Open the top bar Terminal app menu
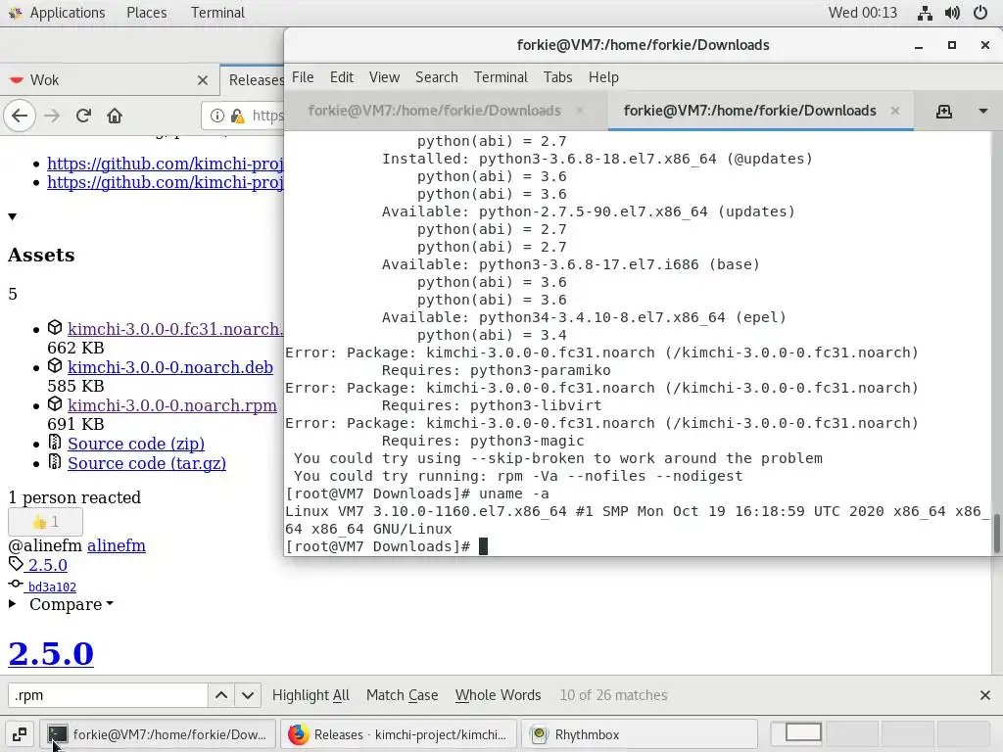The width and height of the screenshot is (1003, 752). pos(217,13)
